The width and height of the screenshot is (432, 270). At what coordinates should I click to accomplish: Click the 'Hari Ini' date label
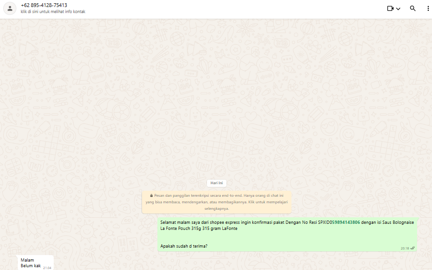click(217, 183)
